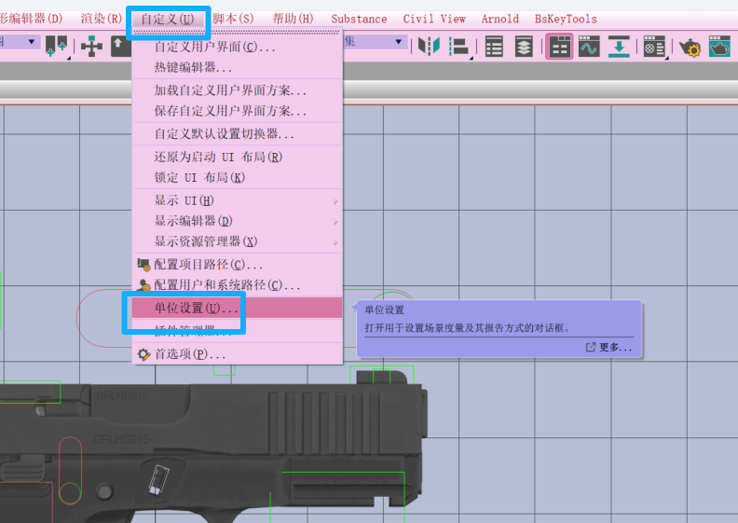738x523 pixels.
Task: Toggle the Layer Explorer stacked-layers icon
Action: pyautogui.click(x=524, y=47)
